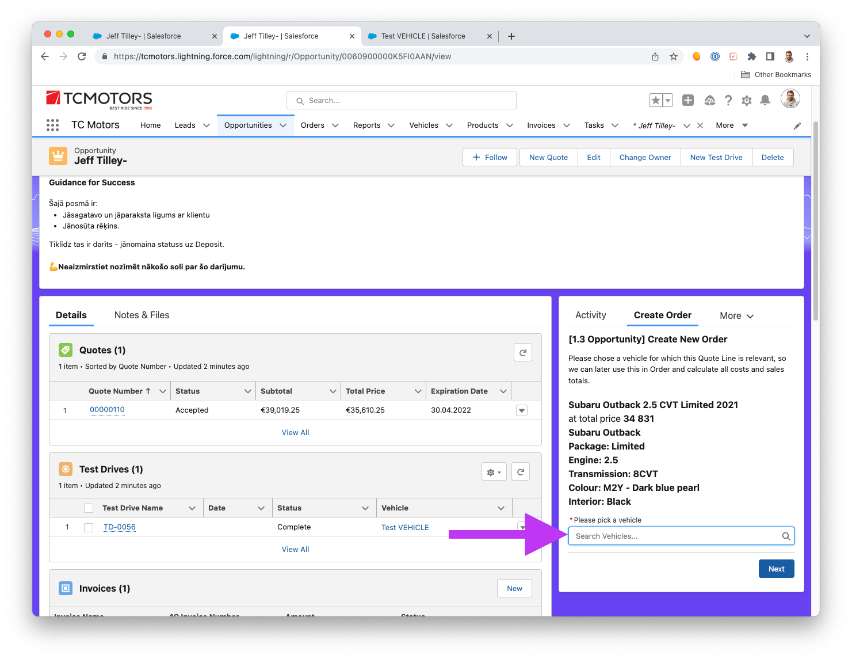Image resolution: width=852 pixels, height=659 pixels.
Task: Open the browser Extensions puzzle icon
Action: (x=752, y=56)
